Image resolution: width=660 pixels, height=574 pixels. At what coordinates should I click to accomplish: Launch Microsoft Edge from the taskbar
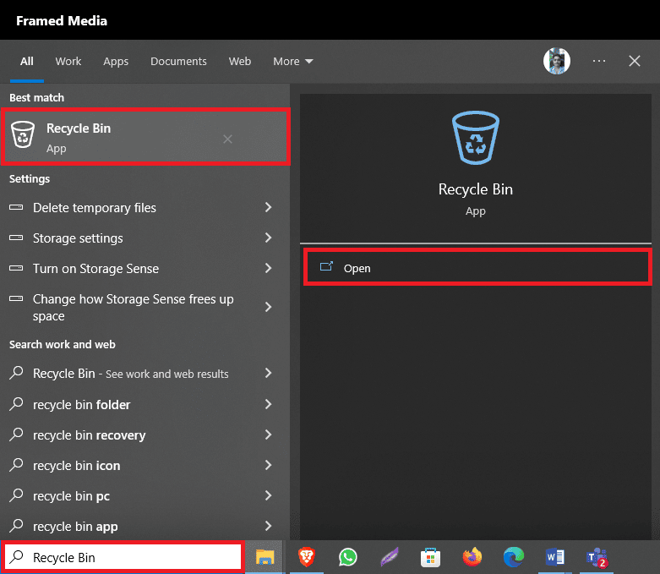(514, 557)
